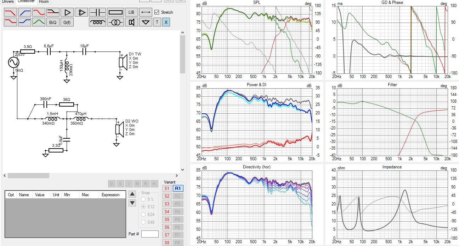
Task: Add an inductor coil component
Action: pyautogui.click(x=97, y=22)
